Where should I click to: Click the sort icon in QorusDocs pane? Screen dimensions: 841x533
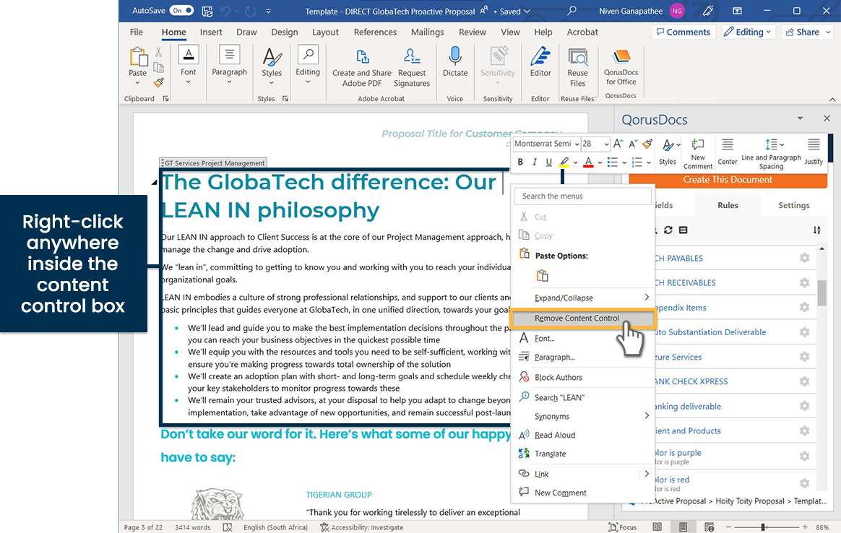click(816, 230)
